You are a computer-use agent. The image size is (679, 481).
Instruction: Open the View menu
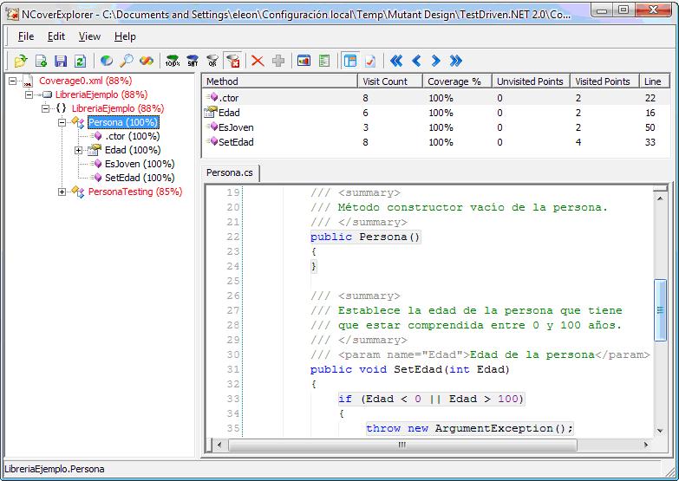89,36
